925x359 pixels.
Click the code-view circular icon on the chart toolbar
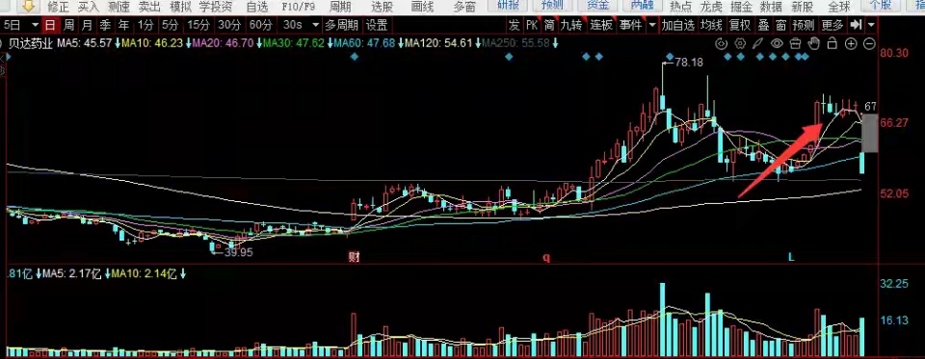point(721,43)
